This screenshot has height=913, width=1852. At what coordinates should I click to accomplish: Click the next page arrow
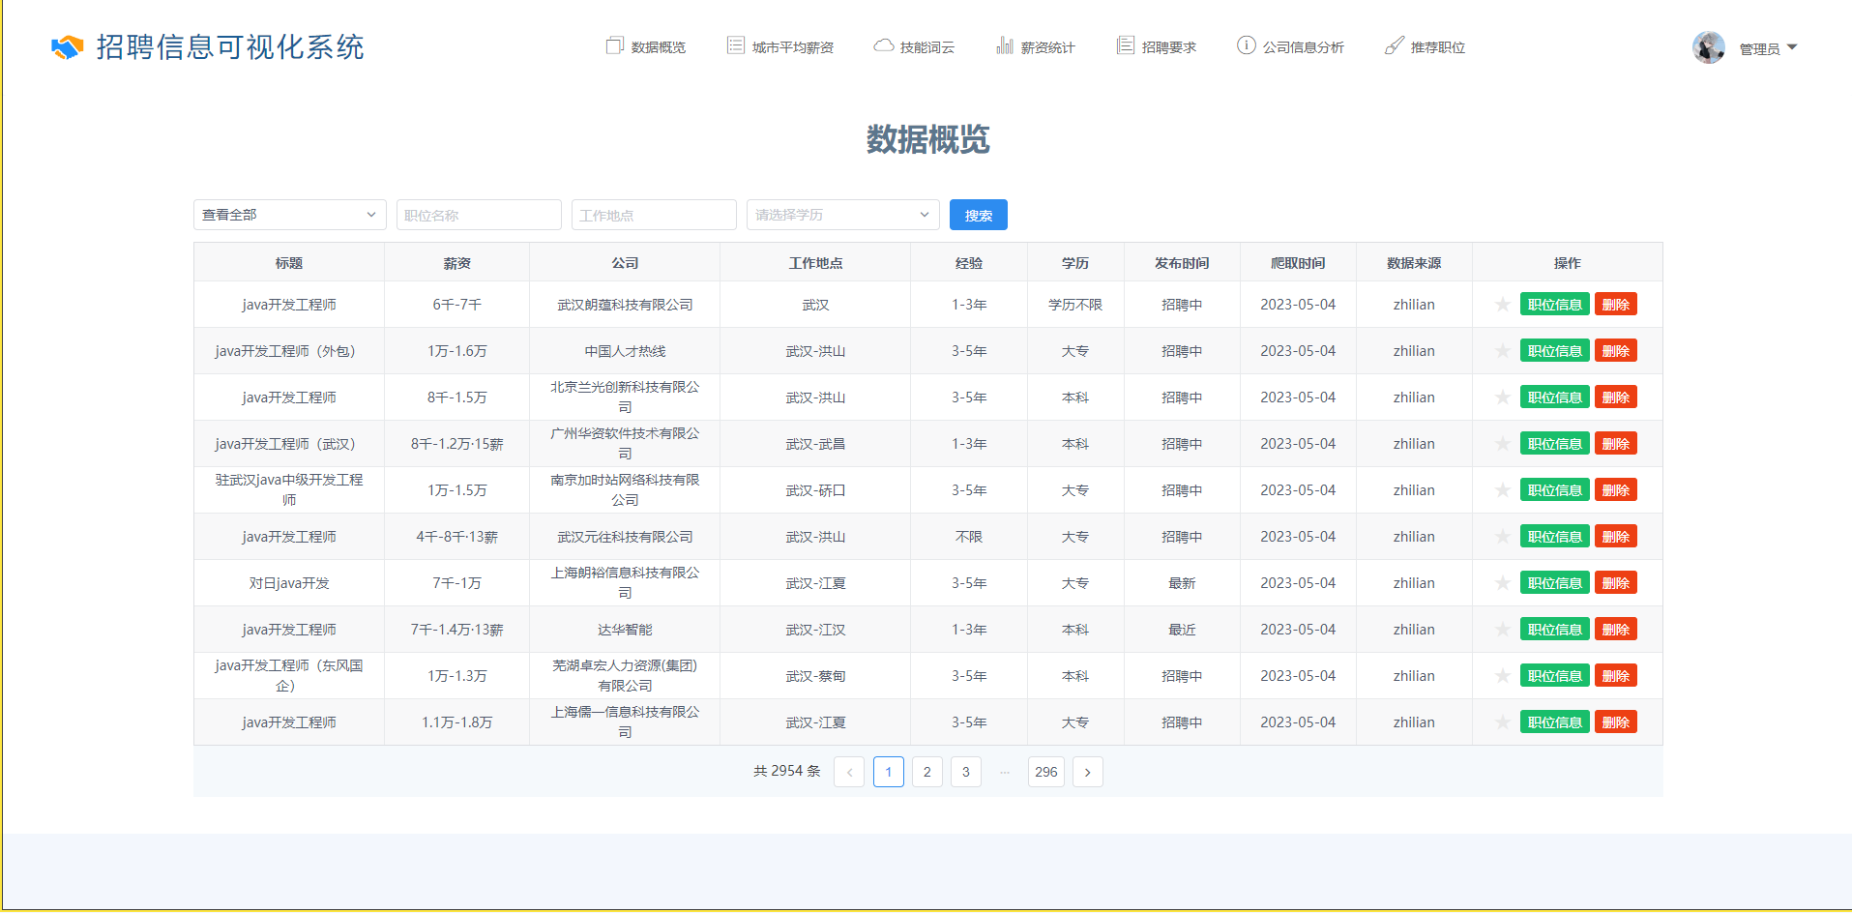click(1088, 772)
